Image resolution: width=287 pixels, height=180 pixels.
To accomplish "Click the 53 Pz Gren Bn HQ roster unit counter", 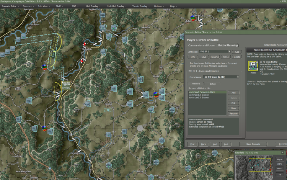I will tap(253, 66).
